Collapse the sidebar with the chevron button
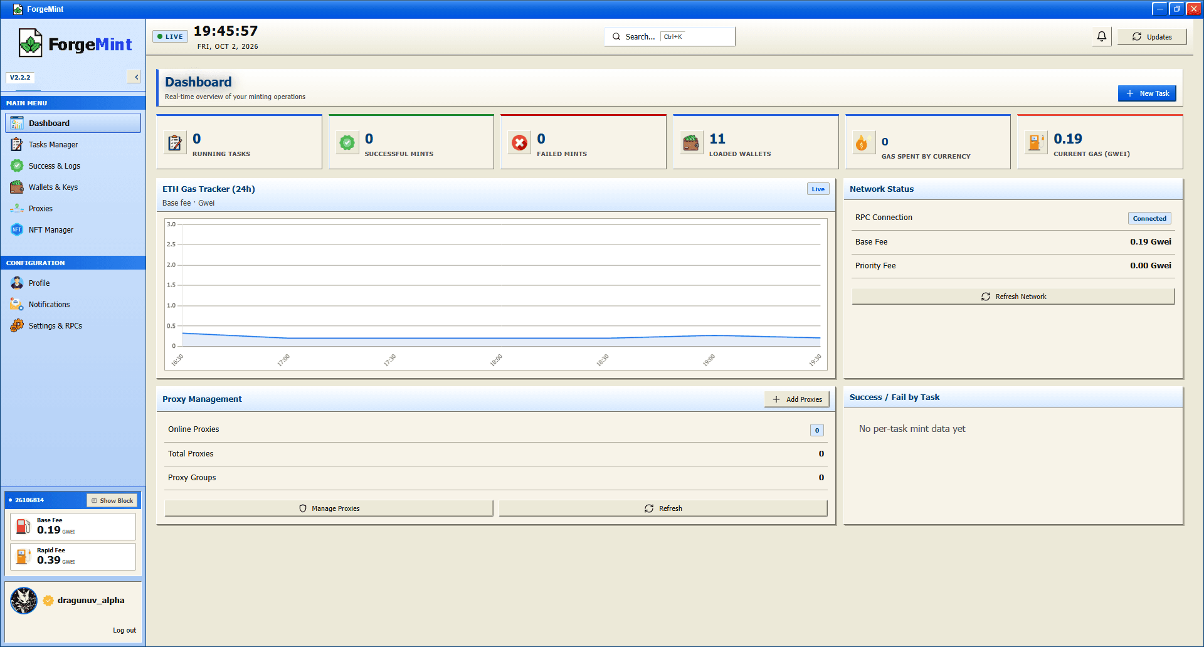Screen dimensions: 1204x647 134,77
